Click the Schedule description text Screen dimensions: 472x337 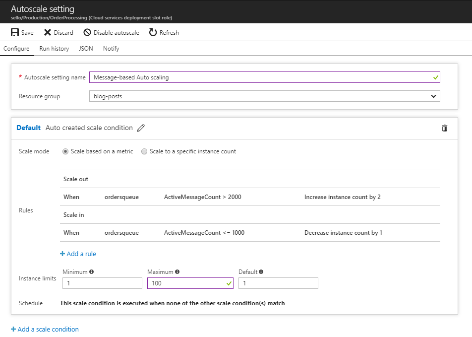[x=172, y=303]
